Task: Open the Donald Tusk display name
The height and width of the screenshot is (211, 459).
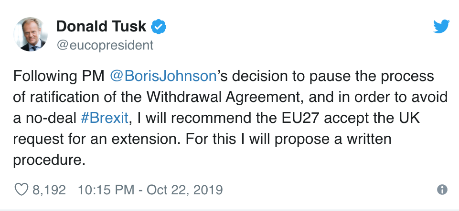Action: pyautogui.click(x=101, y=27)
